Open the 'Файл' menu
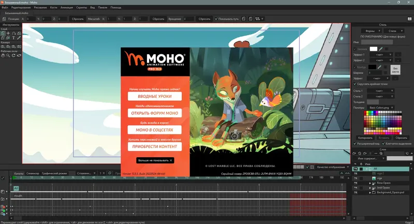This screenshot has width=414, height=224. click(x=5, y=7)
